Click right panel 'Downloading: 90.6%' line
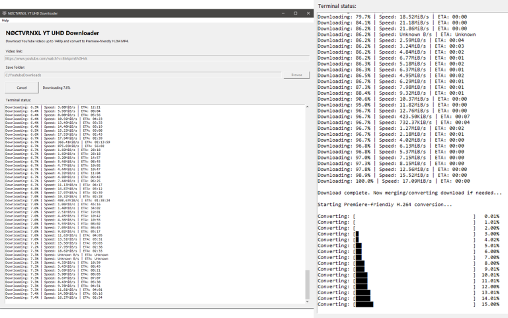Image resolution: width=508 pixels, height=318 pixels. (392, 99)
